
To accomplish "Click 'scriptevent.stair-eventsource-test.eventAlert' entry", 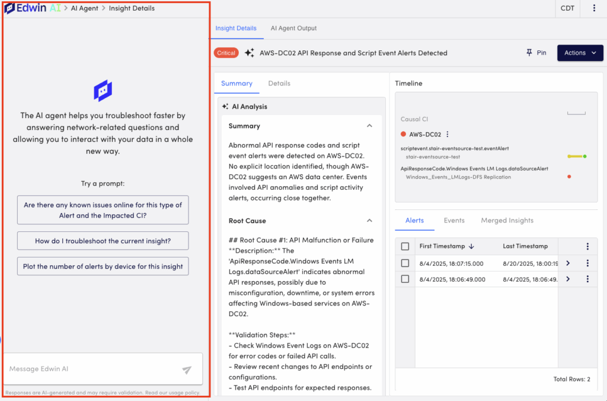I will pyautogui.click(x=455, y=148).
